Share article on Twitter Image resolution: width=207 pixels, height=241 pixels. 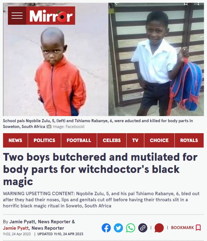pyautogui.click(x=118, y=228)
